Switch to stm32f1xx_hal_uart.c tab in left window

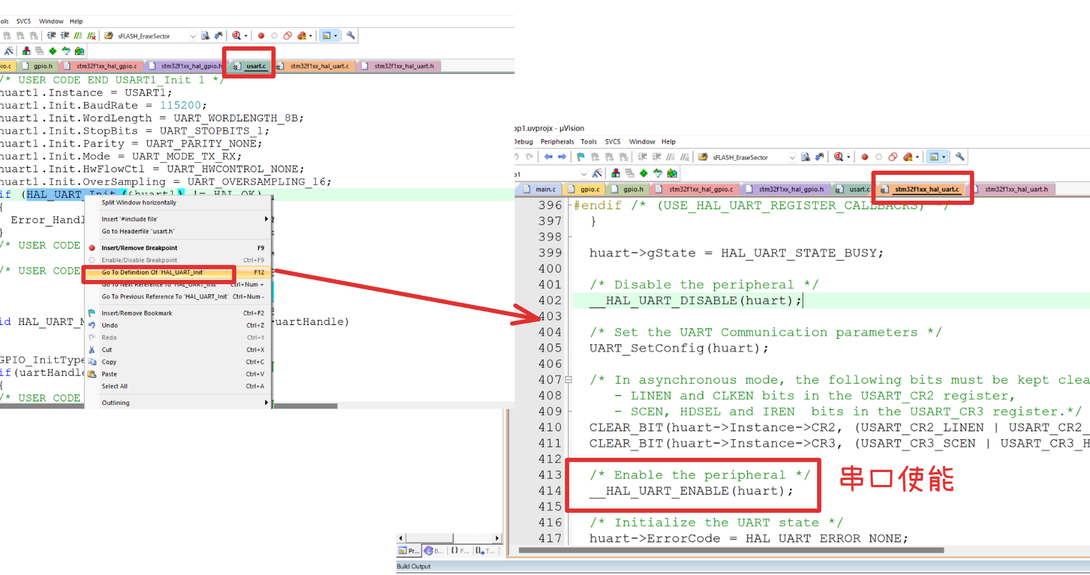[314, 66]
